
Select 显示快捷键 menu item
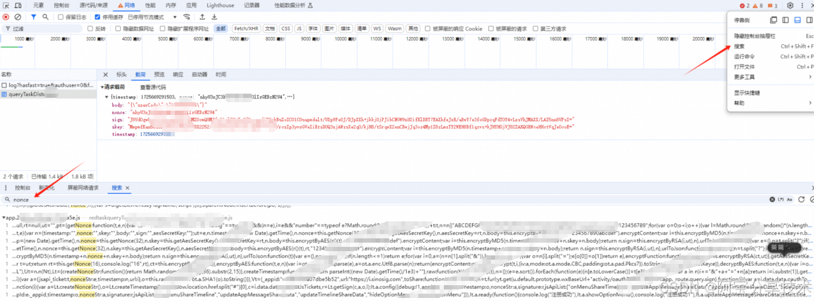pyautogui.click(x=773, y=92)
